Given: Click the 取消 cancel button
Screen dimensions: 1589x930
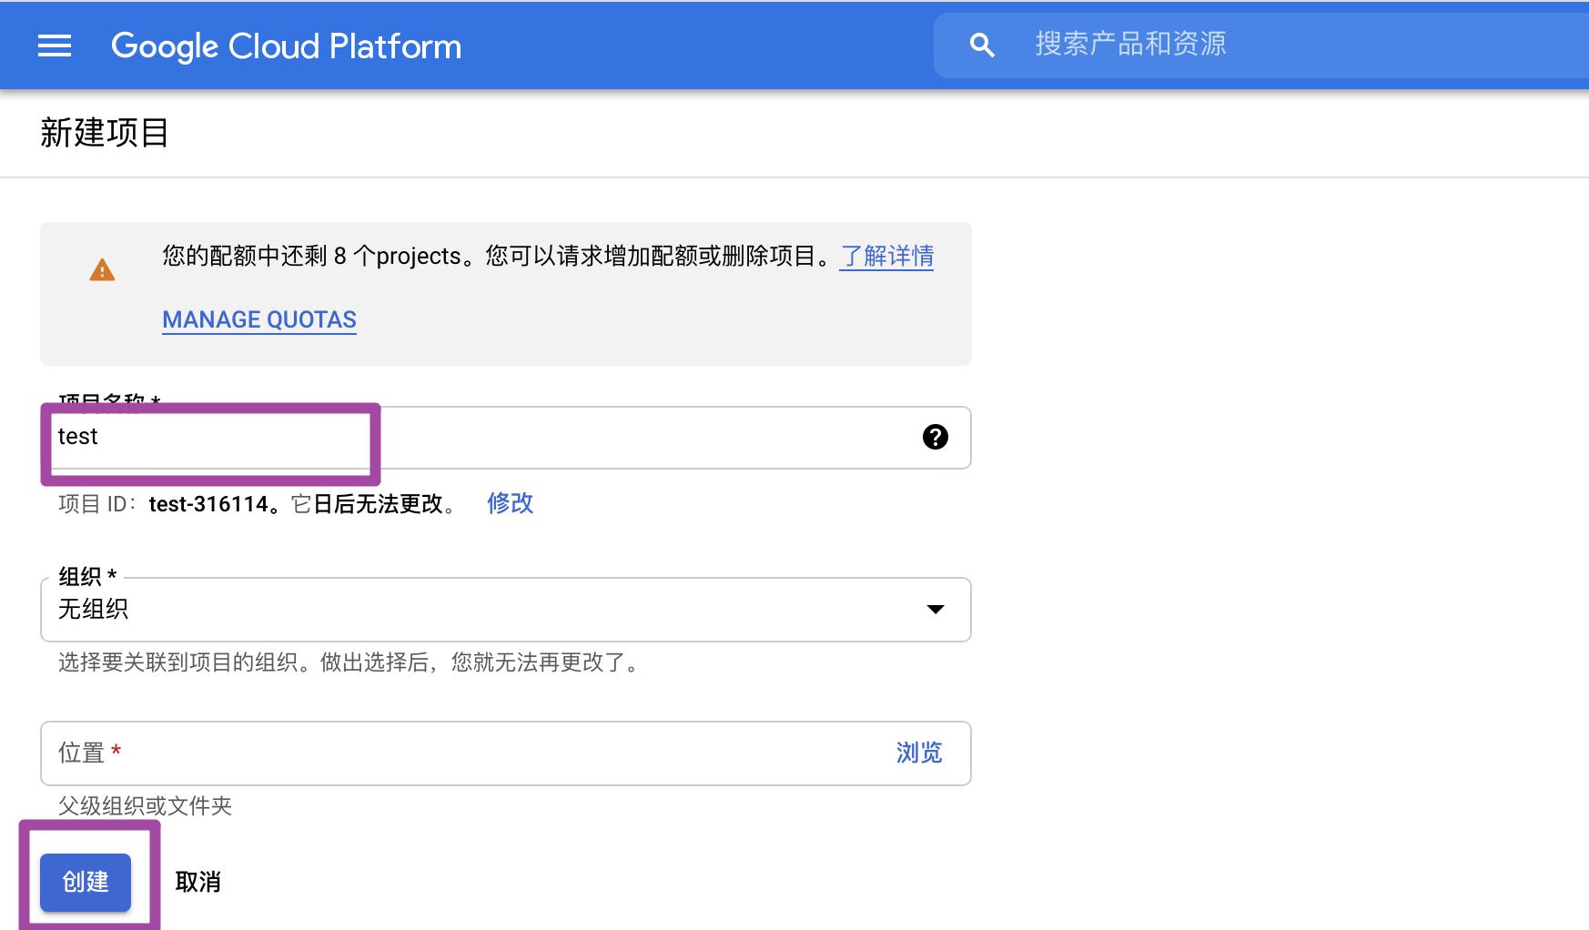Looking at the screenshot, I should point(197,882).
